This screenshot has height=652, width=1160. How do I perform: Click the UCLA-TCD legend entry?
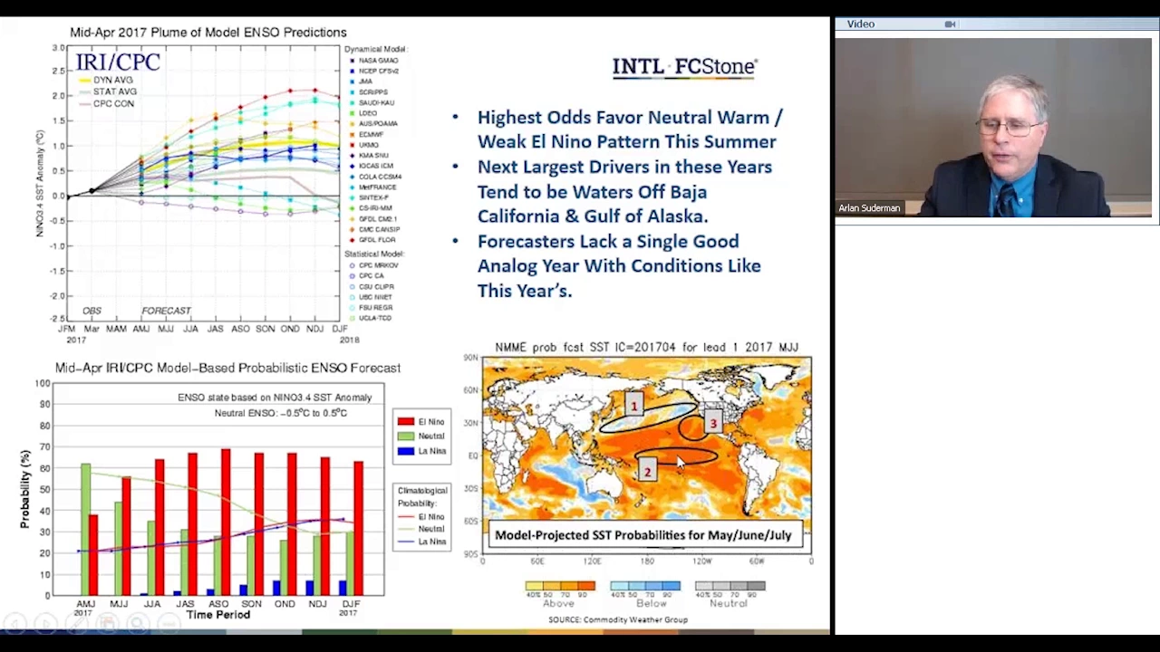[x=372, y=318]
